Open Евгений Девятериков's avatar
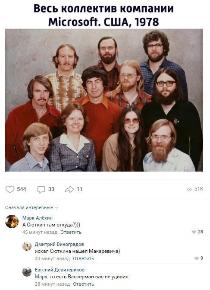 [x=27, y=272]
